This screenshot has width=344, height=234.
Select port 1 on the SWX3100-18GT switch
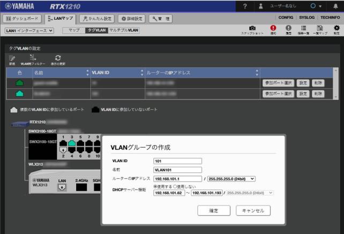pyautogui.click(x=63, y=144)
